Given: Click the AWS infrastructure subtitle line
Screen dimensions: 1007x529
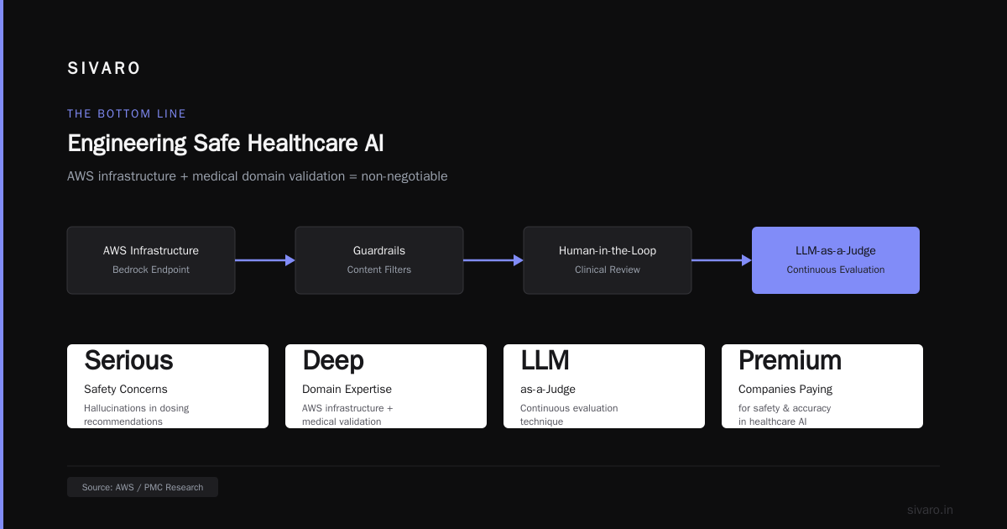Looking at the screenshot, I should 258,176.
